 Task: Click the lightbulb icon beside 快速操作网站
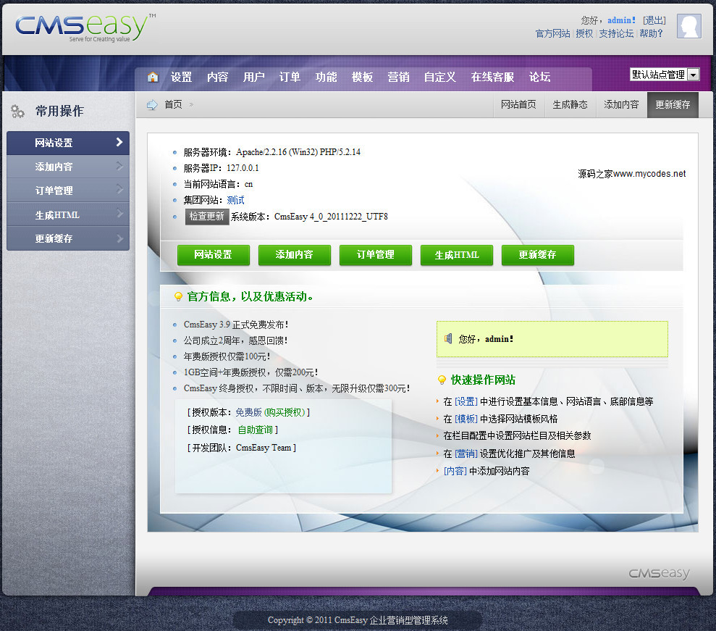(x=442, y=380)
